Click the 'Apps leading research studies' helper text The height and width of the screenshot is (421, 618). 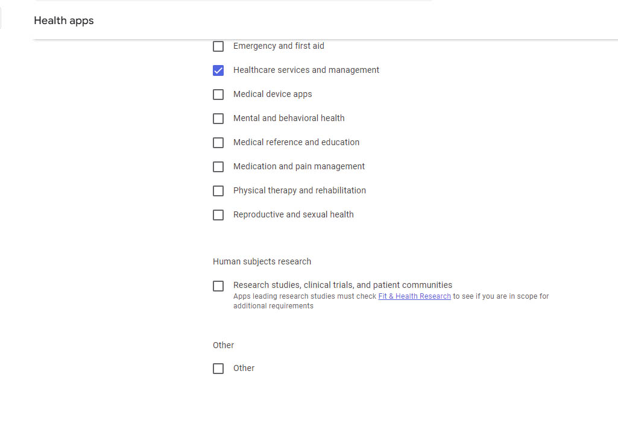[x=304, y=296]
